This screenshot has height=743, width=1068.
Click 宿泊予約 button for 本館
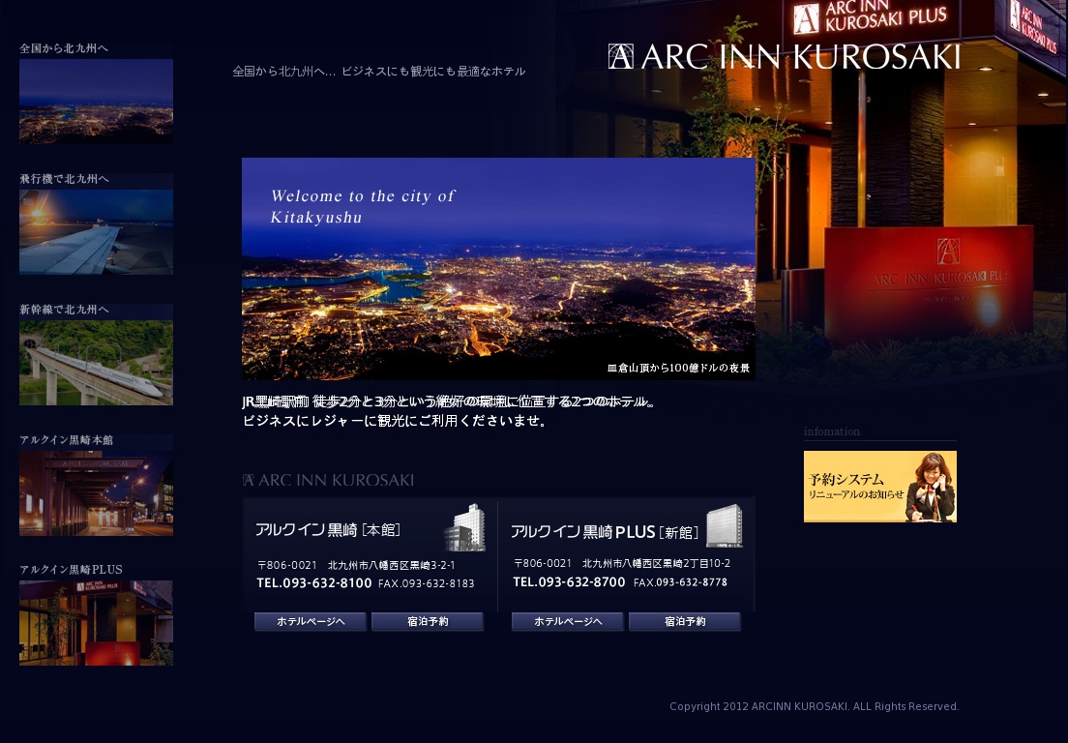point(428,621)
